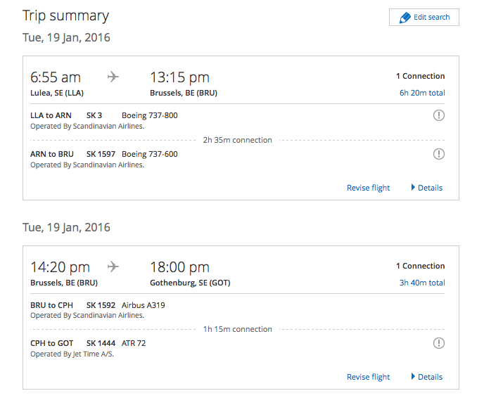Revise the Lulea to Brussels flight
The image size is (484, 398).
(368, 188)
